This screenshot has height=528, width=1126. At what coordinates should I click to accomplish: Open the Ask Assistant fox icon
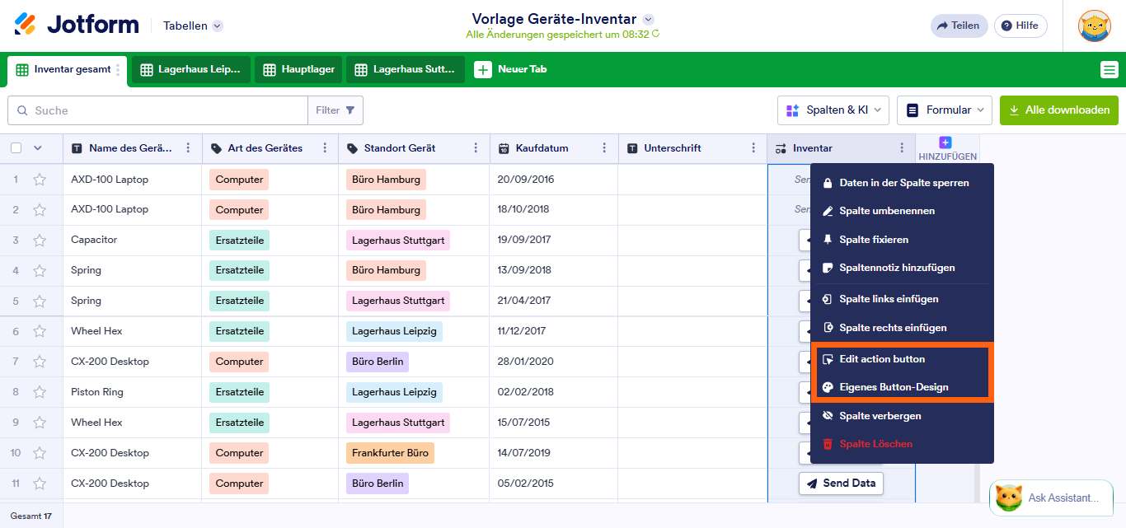click(1007, 498)
